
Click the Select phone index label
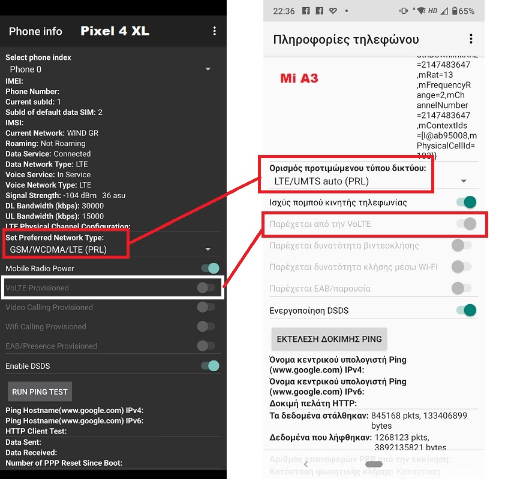38,57
